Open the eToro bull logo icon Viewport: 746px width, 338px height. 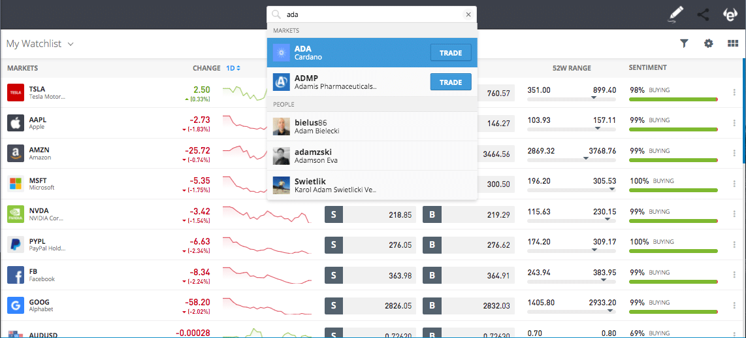click(730, 15)
